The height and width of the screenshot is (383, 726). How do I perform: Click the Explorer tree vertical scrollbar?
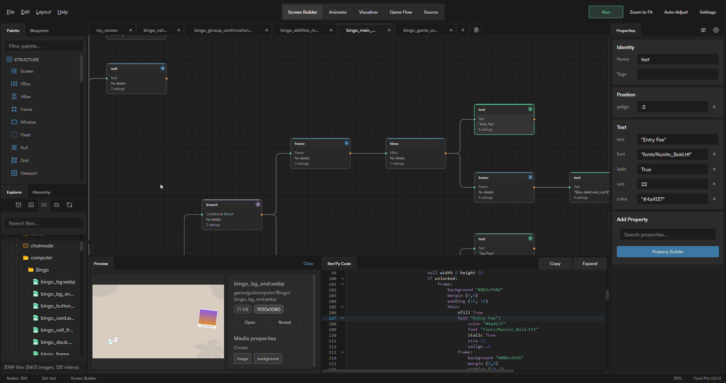point(81,246)
